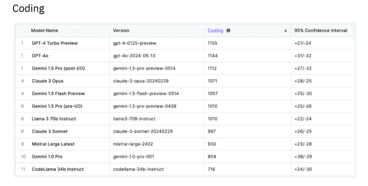Click the Gemini 1.5 Pro (pre-I/O) entry
The width and height of the screenshot is (368, 186).
[x=57, y=106]
